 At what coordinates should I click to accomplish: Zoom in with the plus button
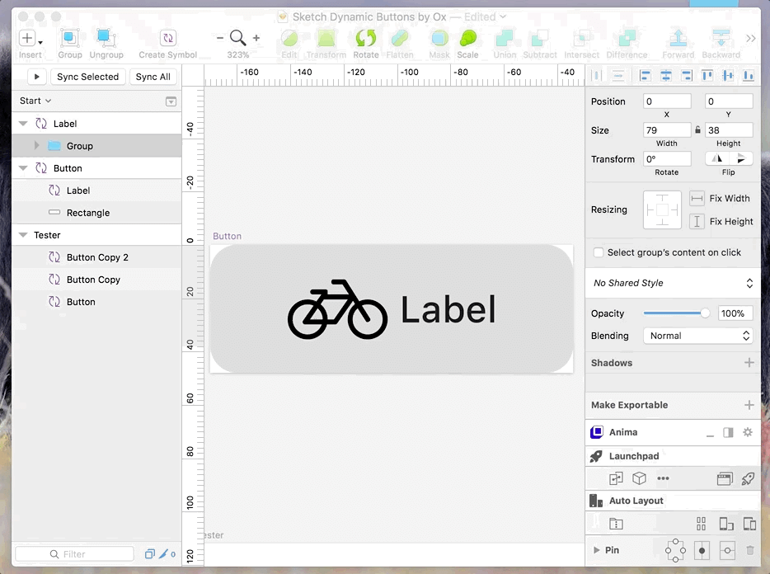256,38
